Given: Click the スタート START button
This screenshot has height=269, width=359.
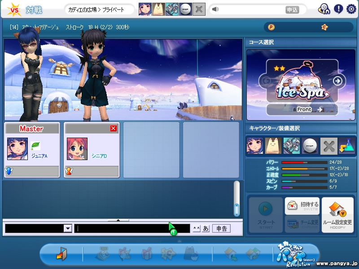Looking at the screenshot, I should coord(266,215).
